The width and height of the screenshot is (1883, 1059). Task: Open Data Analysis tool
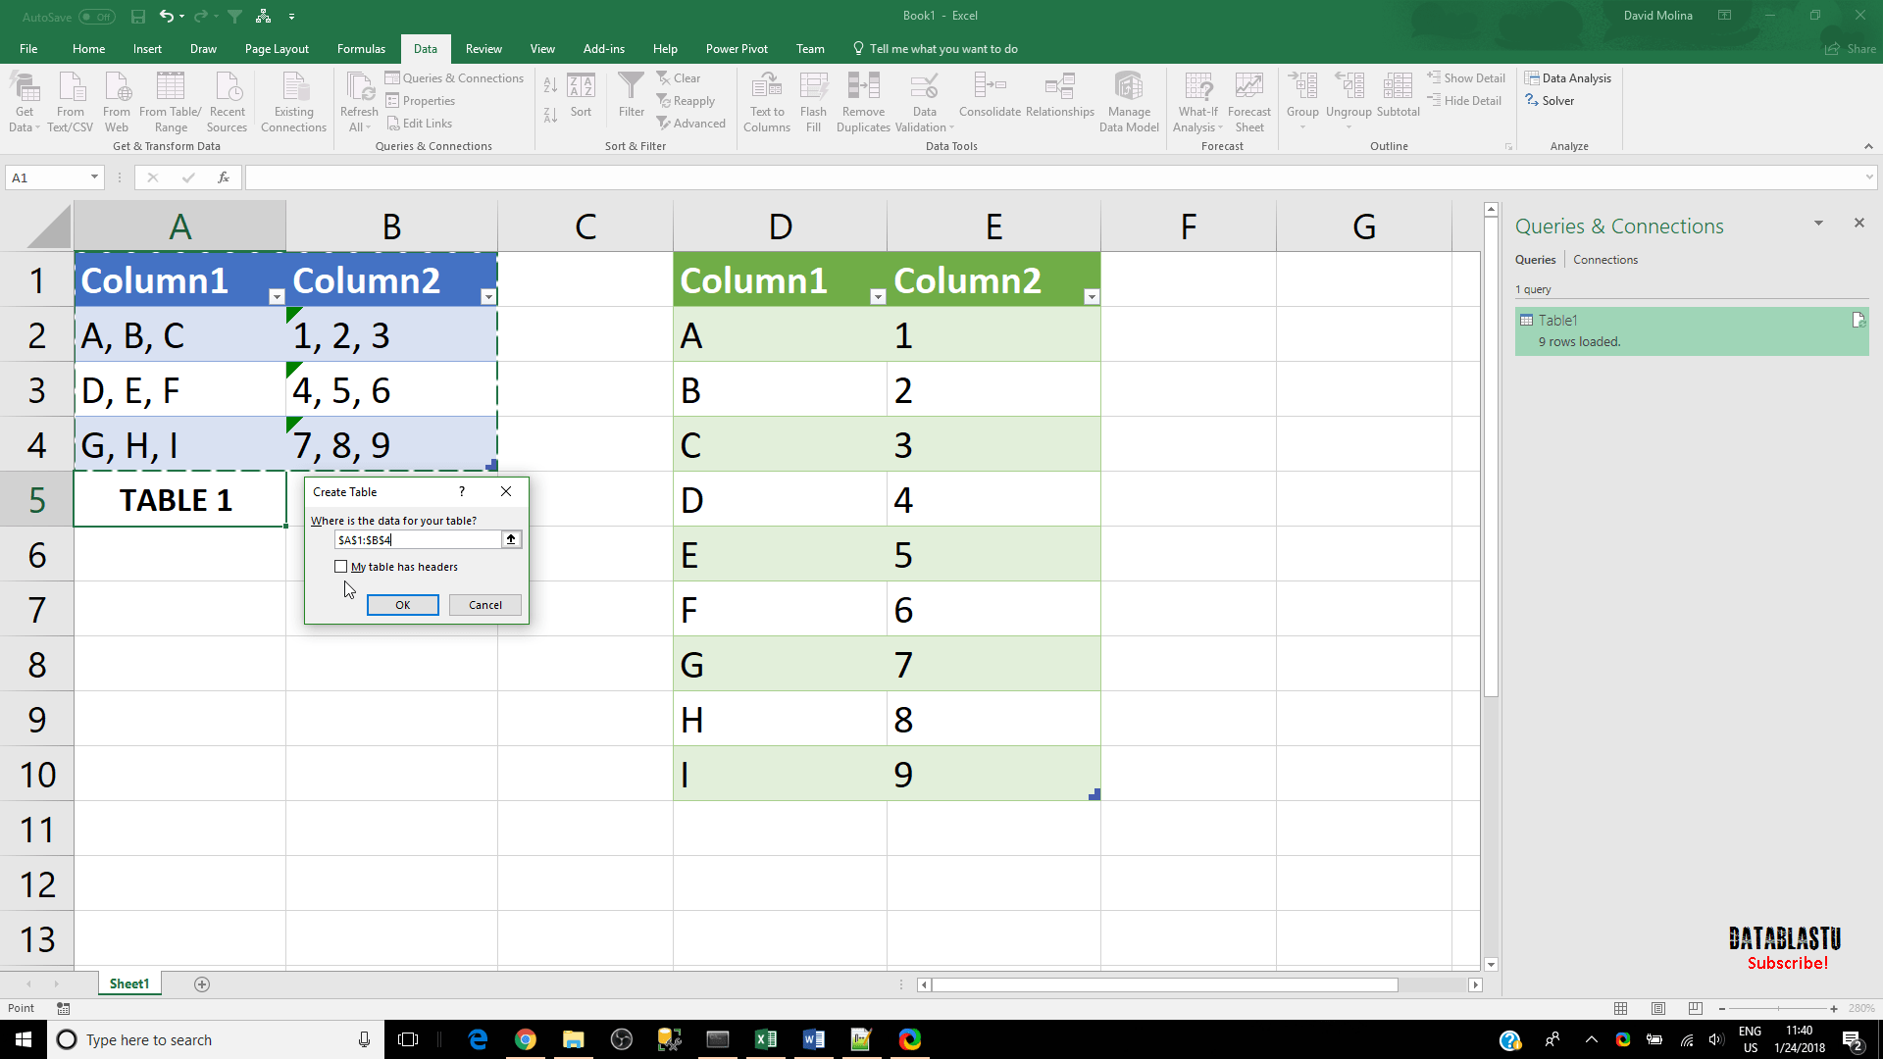(1567, 78)
